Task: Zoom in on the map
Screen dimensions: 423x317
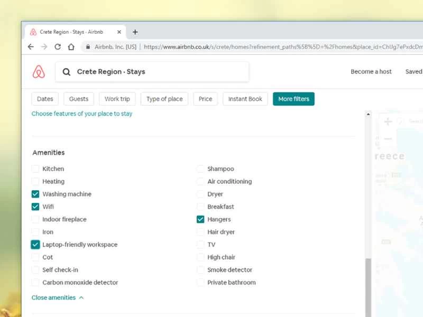Action: 388,122
